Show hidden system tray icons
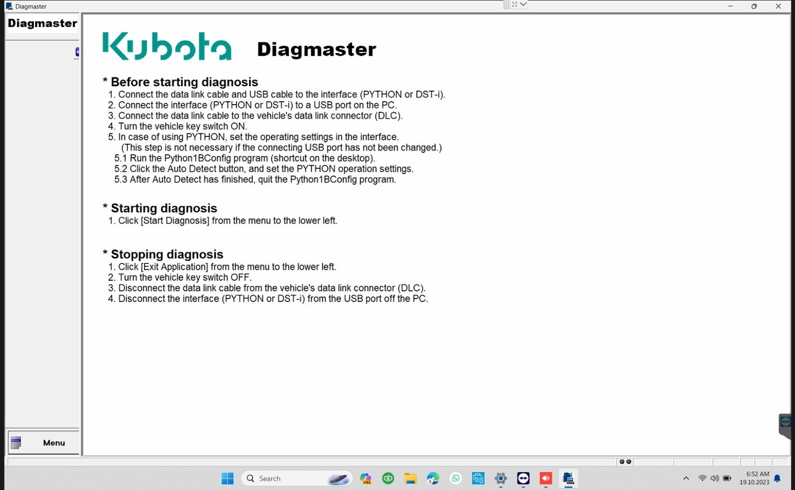The width and height of the screenshot is (795, 490). (686, 479)
